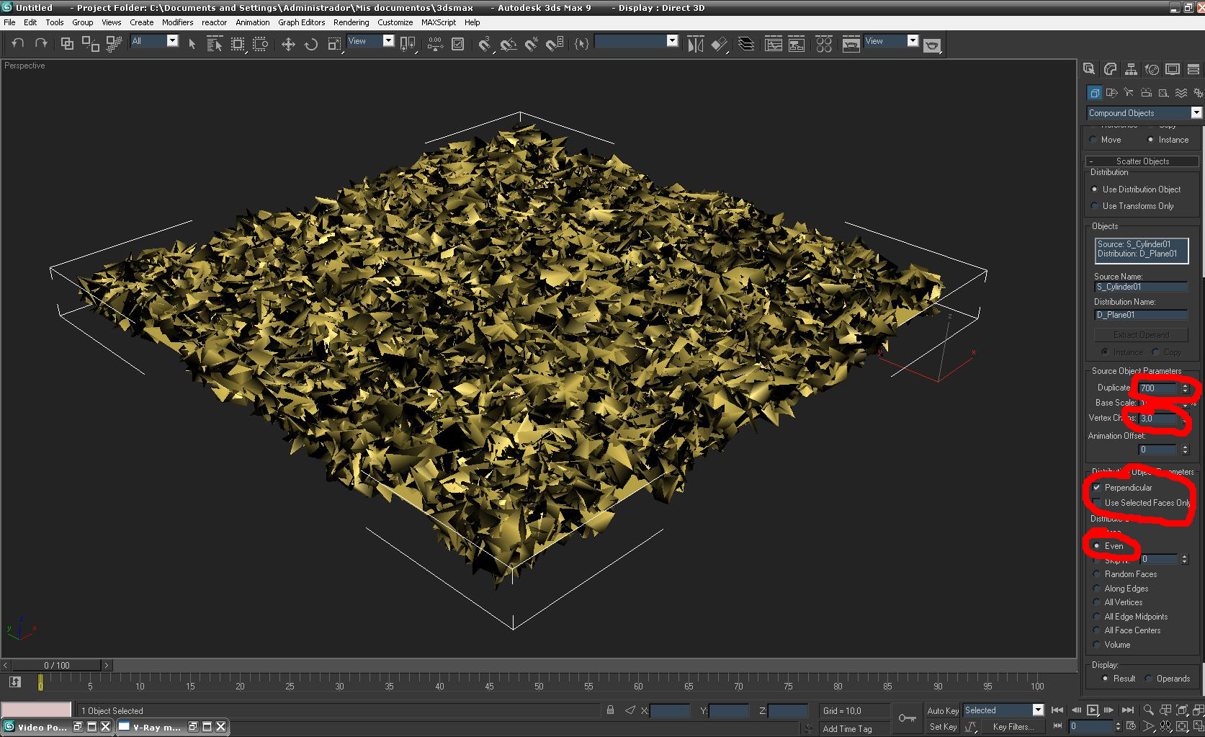
Task: Open the File menu
Action: 9,22
